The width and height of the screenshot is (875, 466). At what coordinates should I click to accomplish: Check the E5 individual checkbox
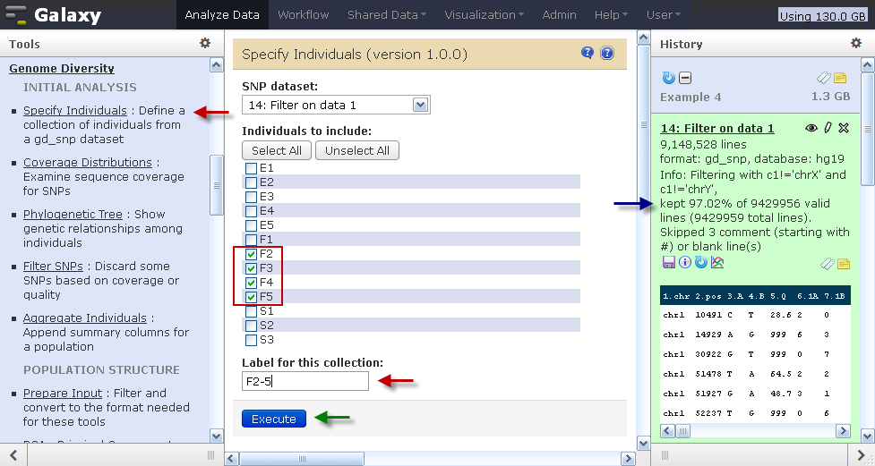pos(251,225)
